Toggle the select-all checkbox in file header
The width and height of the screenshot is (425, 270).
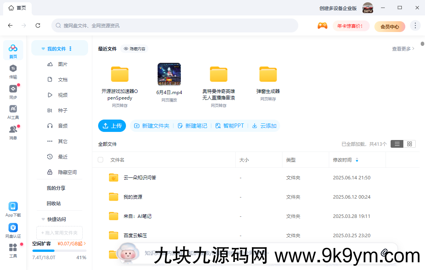click(100, 160)
